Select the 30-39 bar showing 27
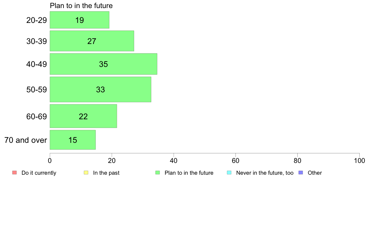 [92, 41]
